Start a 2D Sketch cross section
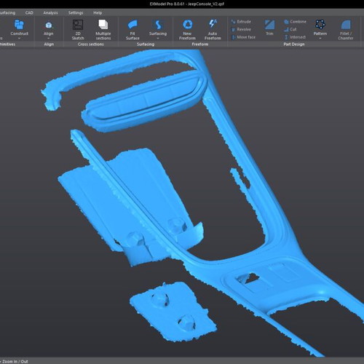The height and width of the screenshot is (364, 364). click(78, 30)
